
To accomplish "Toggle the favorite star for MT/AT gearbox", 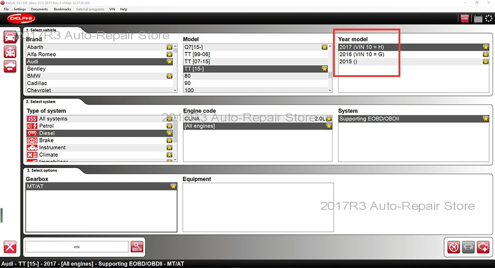I will (x=173, y=186).
